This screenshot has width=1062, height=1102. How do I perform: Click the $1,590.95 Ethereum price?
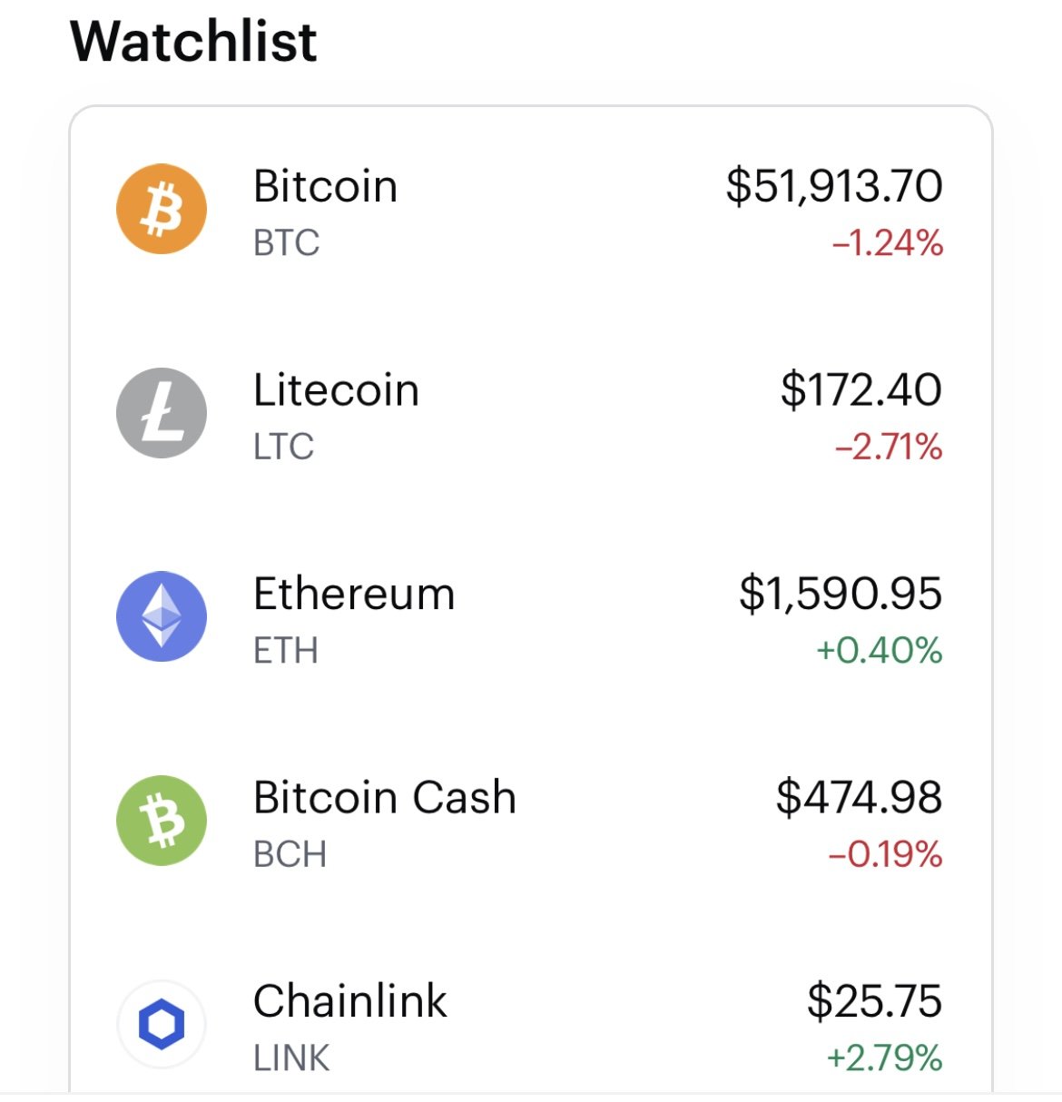coord(841,594)
